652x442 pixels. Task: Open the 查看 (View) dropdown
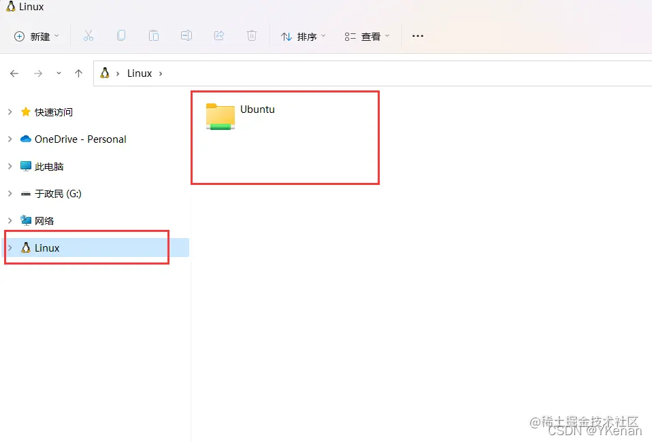point(367,37)
